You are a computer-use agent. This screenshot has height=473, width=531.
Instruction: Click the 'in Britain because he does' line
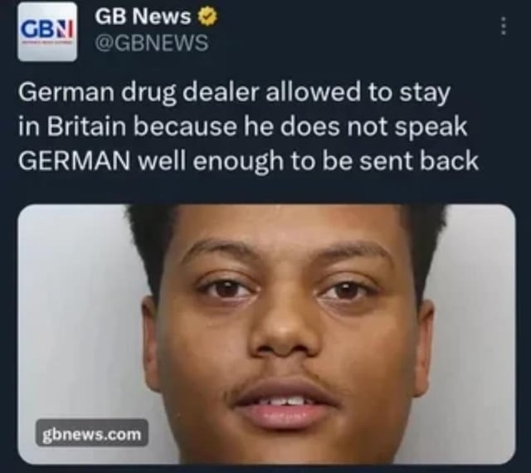point(242,127)
